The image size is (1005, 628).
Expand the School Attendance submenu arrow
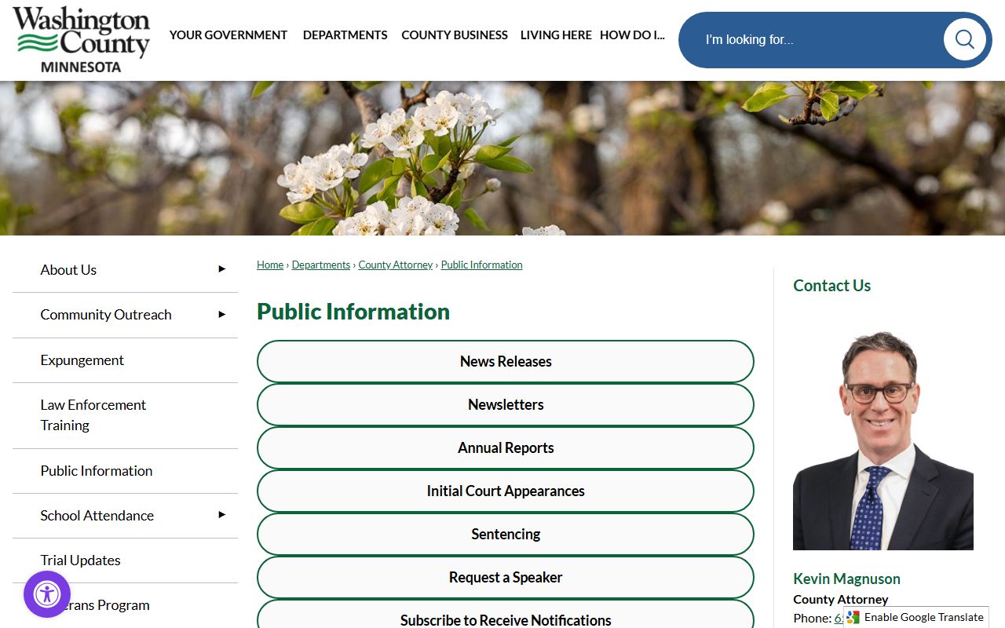coord(221,515)
